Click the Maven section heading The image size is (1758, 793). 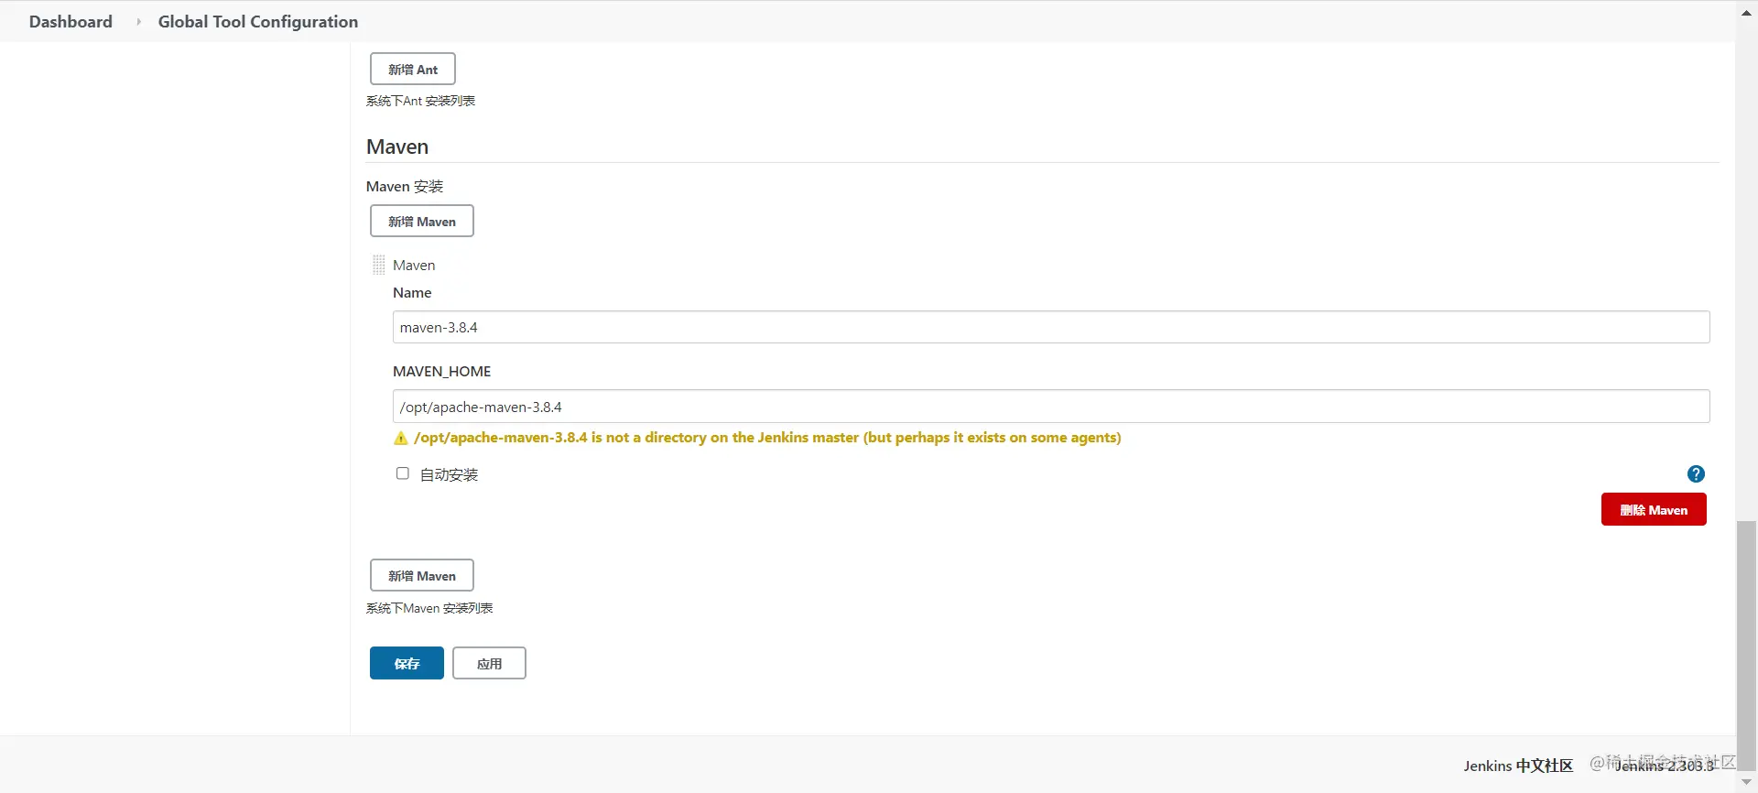coord(397,147)
